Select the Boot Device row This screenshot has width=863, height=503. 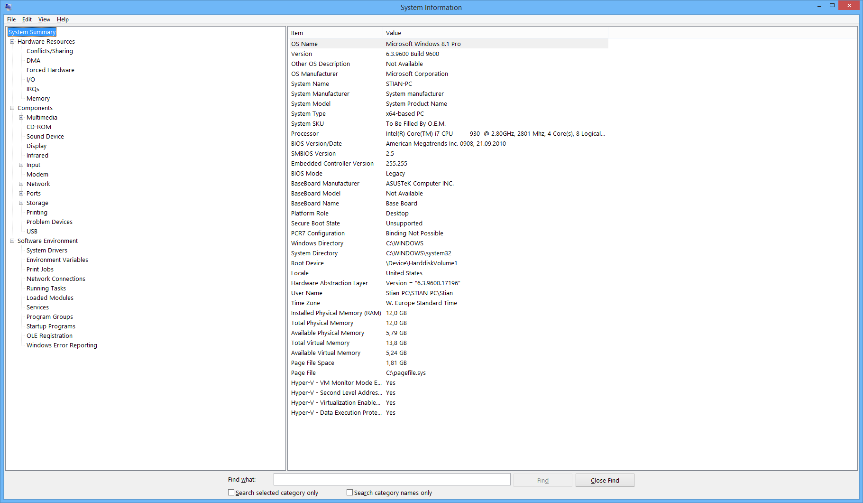(x=448, y=263)
